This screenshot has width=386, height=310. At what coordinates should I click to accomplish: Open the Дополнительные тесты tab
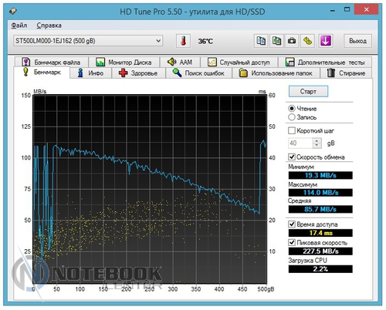[325, 62]
